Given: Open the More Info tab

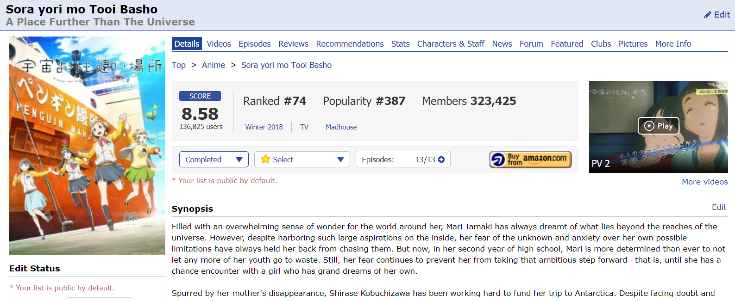Looking at the screenshot, I should pyautogui.click(x=672, y=44).
